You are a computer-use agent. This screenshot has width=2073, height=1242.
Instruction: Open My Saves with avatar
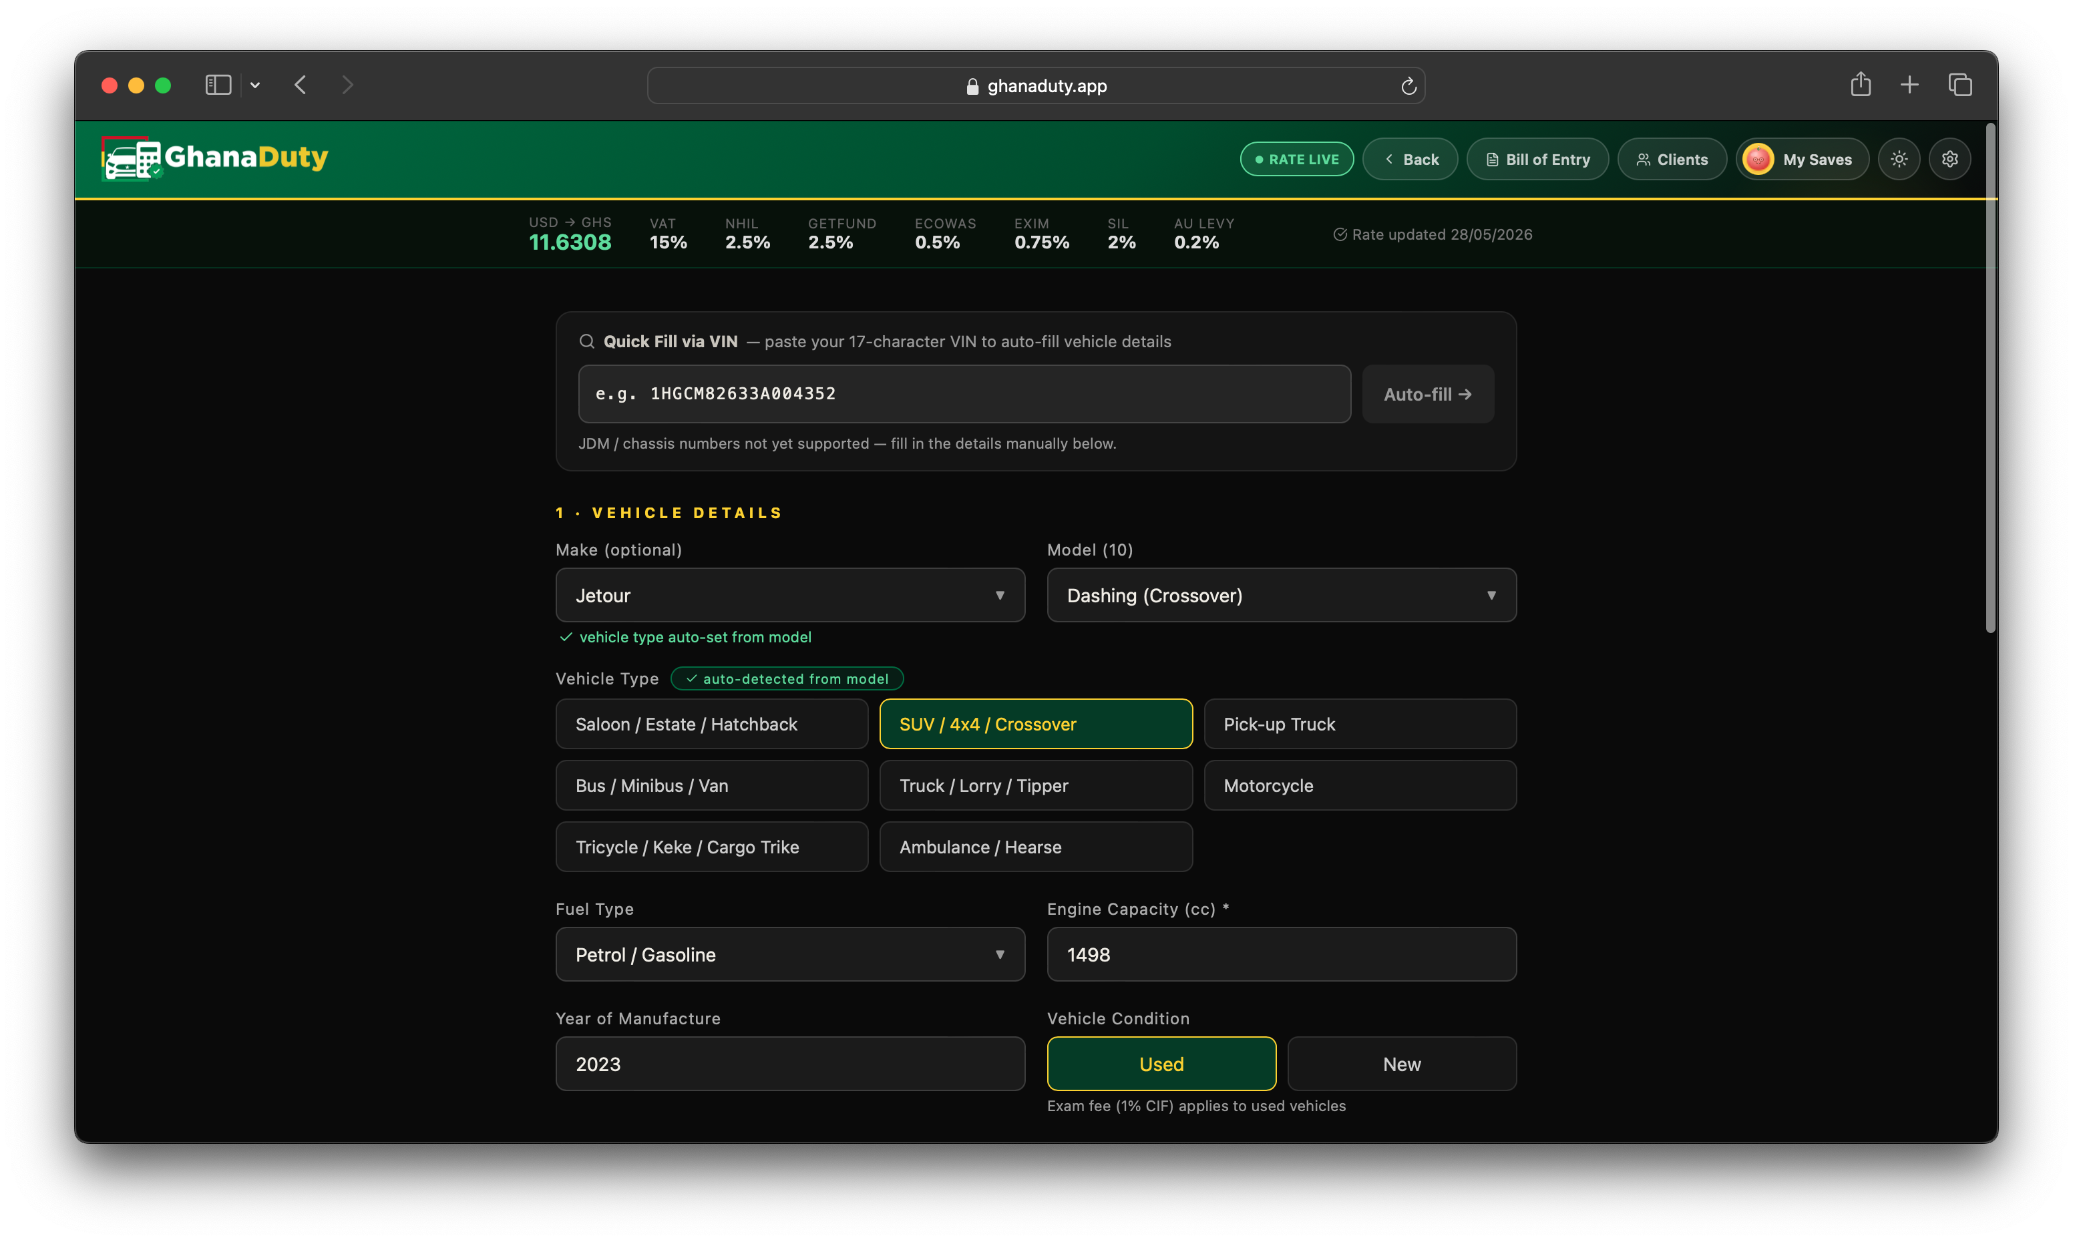click(x=1801, y=159)
